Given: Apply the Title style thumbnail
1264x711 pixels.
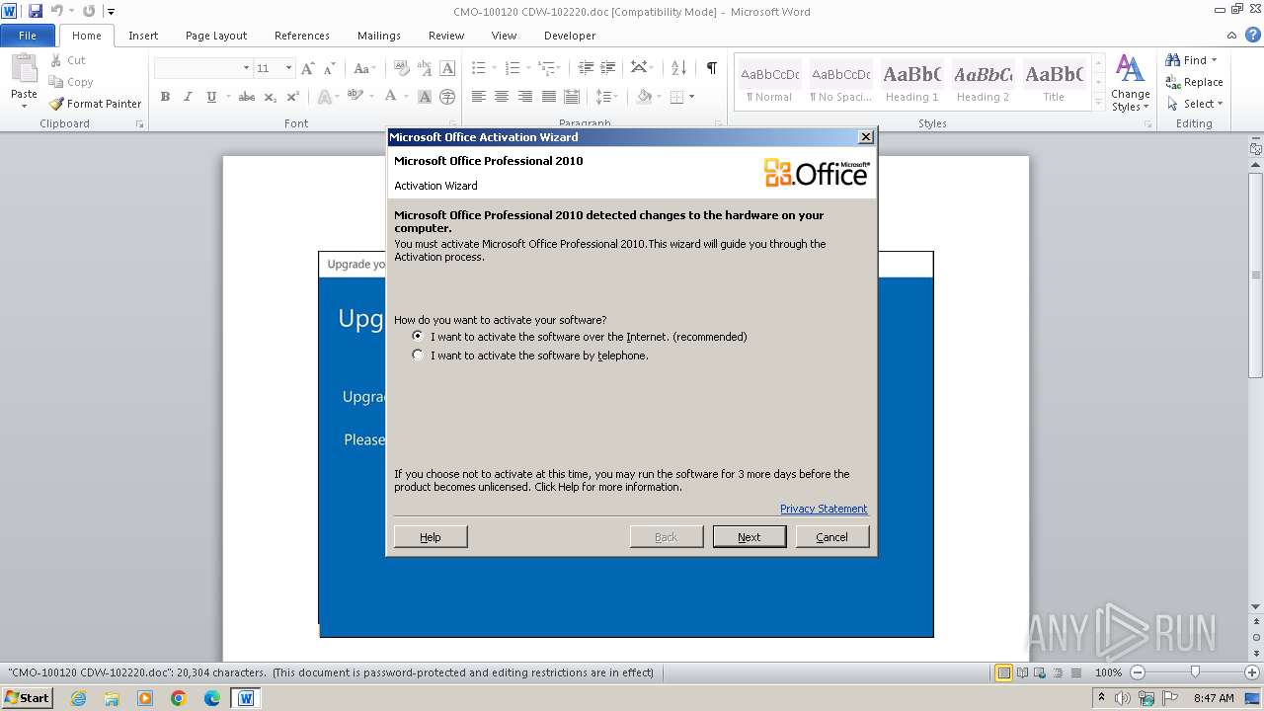Looking at the screenshot, I should coord(1054,83).
